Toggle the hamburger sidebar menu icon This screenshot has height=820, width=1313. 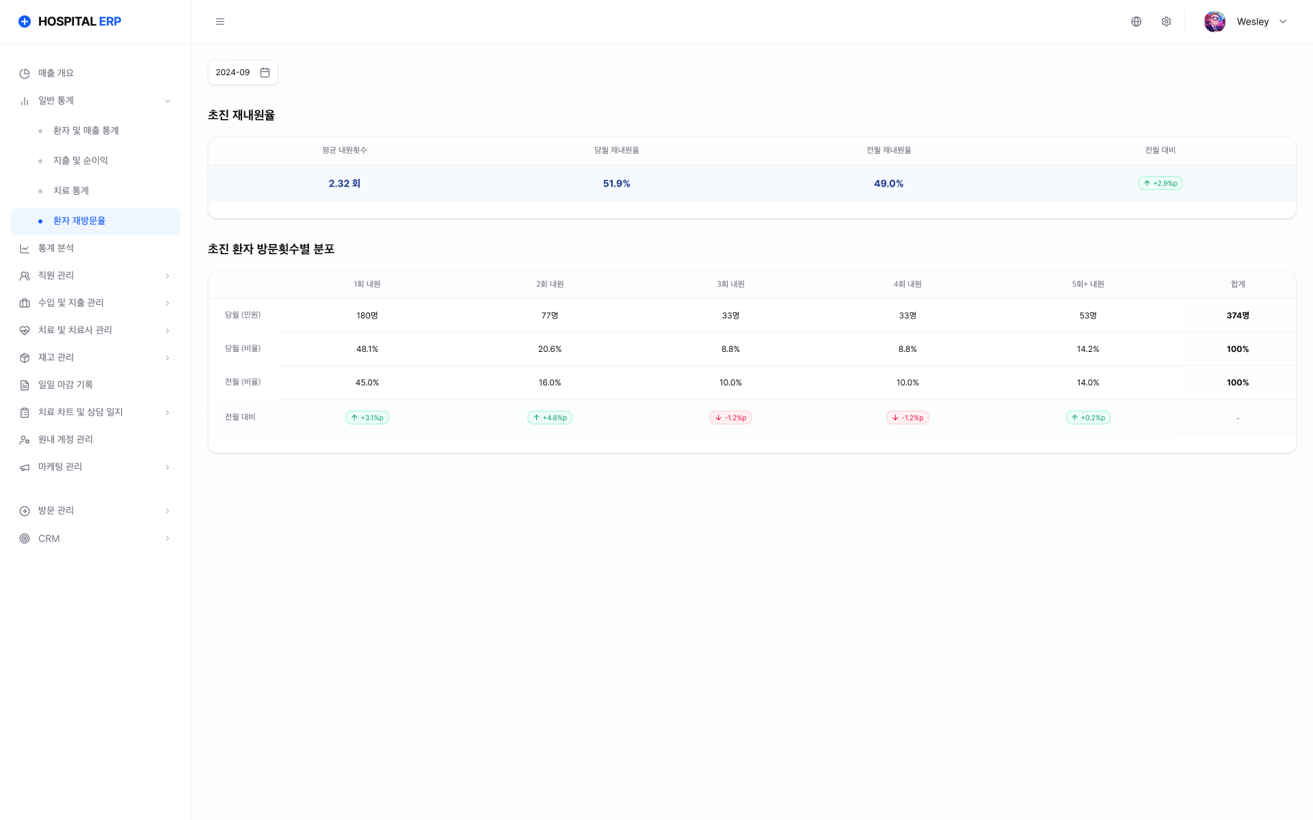point(220,22)
